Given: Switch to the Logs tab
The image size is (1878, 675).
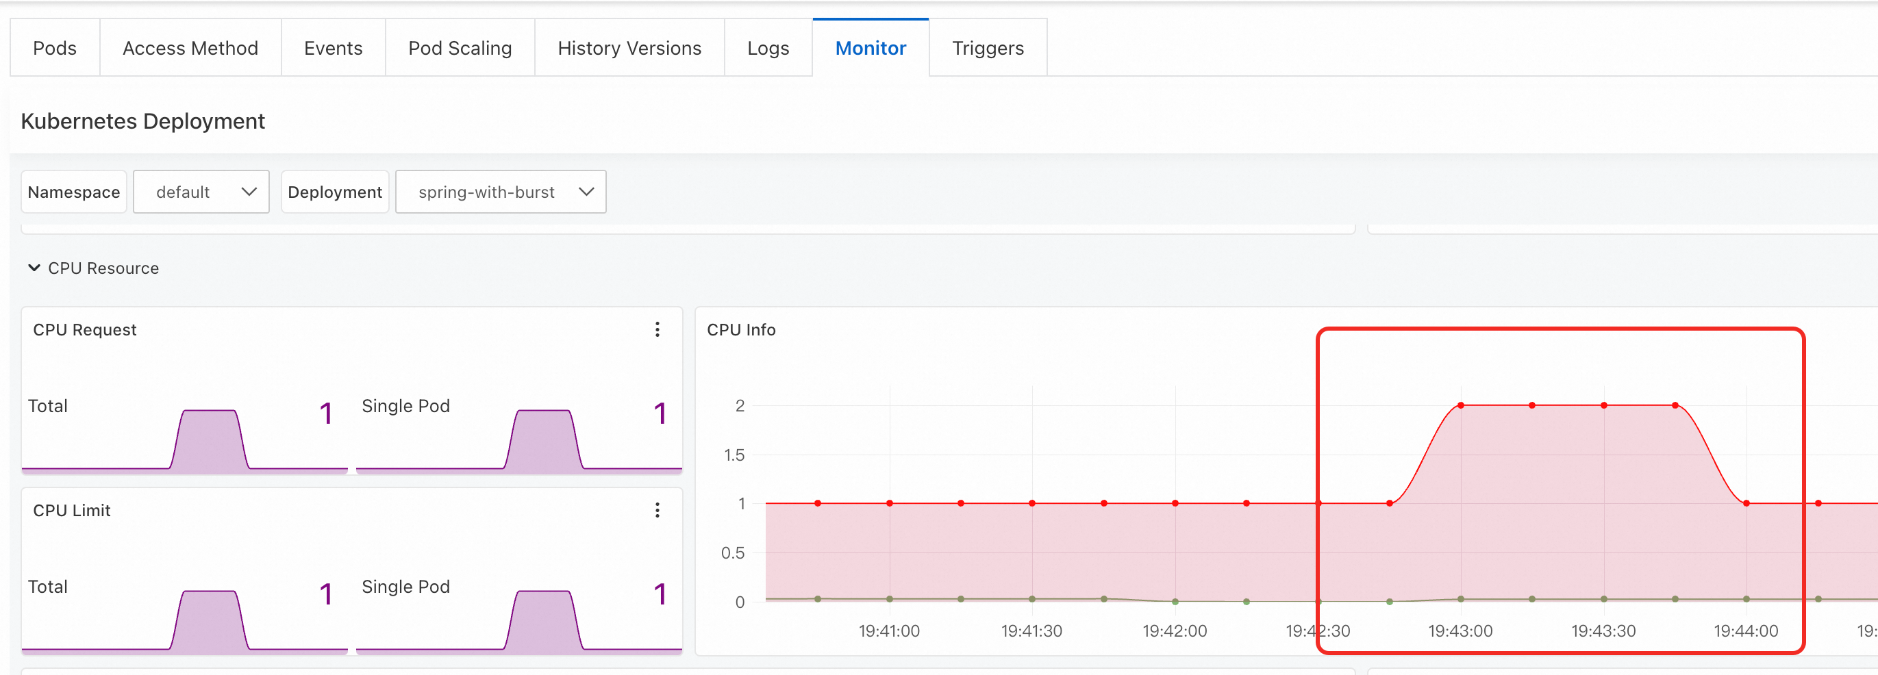Looking at the screenshot, I should pyautogui.click(x=768, y=48).
